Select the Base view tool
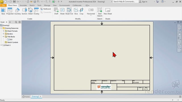The height and width of the screenshot is (102, 182). [x=3, y=11]
